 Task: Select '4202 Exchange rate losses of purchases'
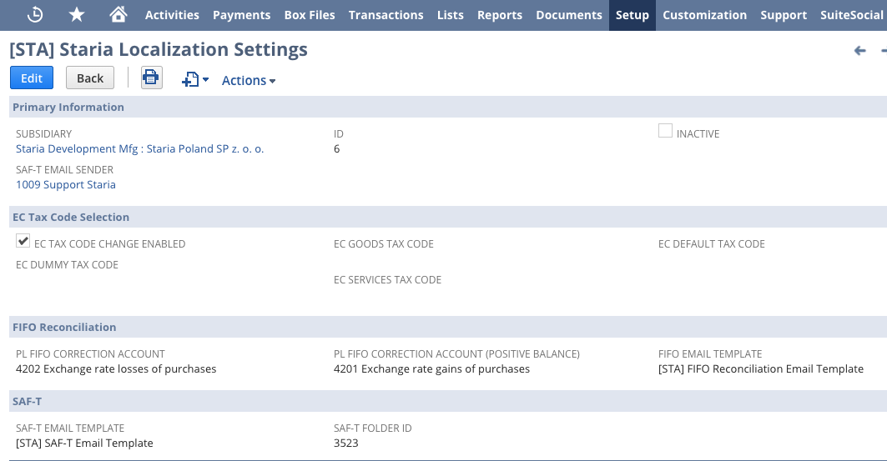(116, 369)
